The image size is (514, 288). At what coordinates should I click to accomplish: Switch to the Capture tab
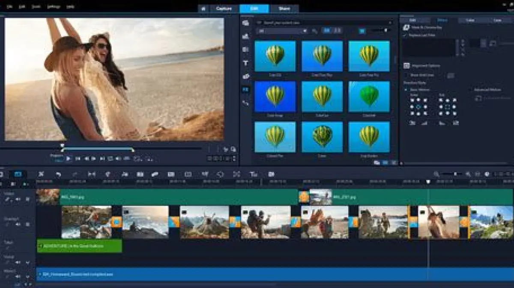224,9
